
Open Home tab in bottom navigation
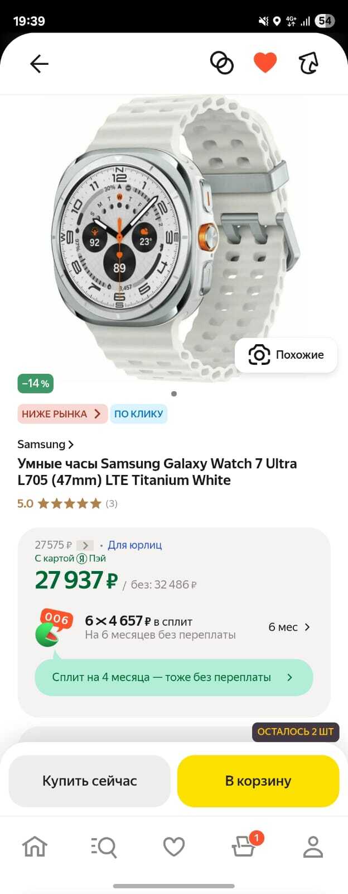point(35,847)
